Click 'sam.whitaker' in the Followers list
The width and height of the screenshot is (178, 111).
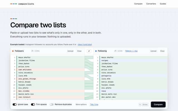click(x=25, y=70)
